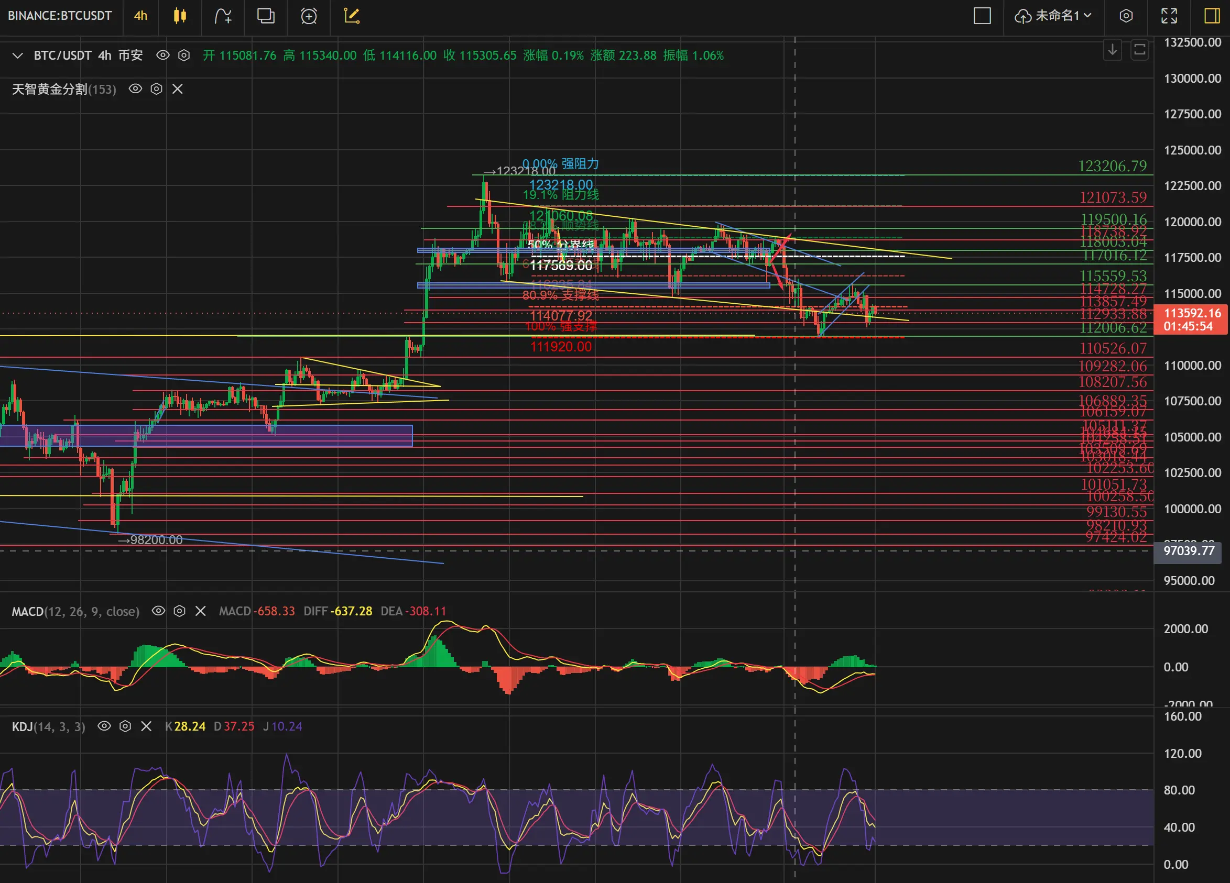Open settings for BTC/USDT main series

click(184, 56)
